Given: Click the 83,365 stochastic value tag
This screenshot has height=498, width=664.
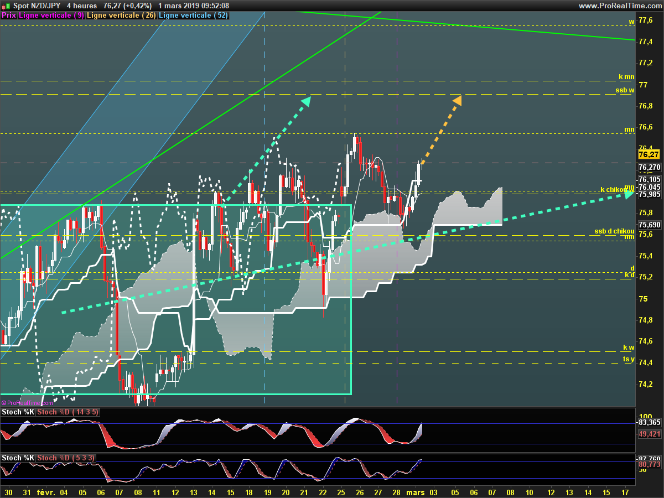Looking at the screenshot, I should point(650,422).
